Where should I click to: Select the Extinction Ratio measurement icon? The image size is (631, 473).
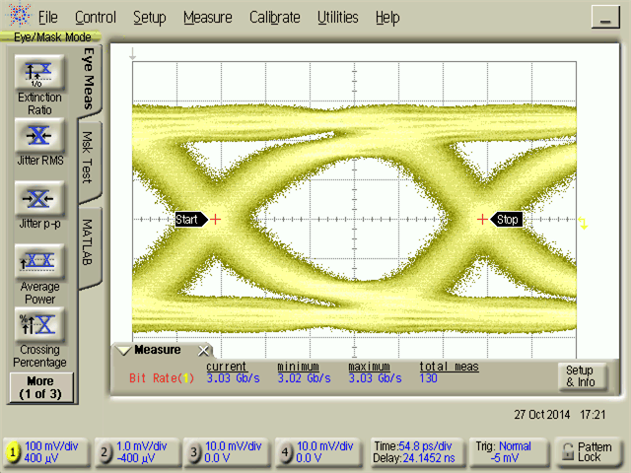coord(38,71)
